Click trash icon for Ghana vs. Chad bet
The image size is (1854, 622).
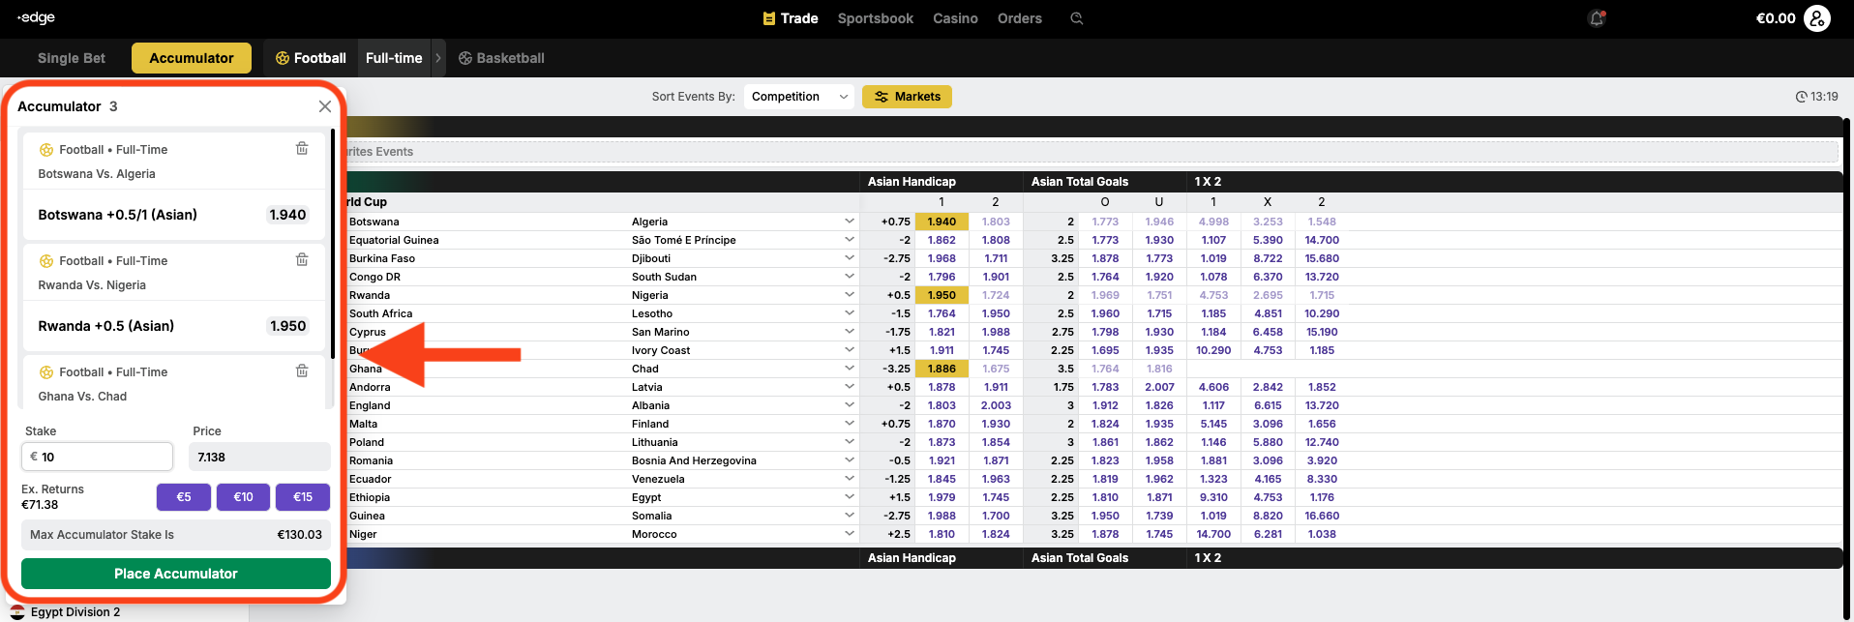(302, 371)
